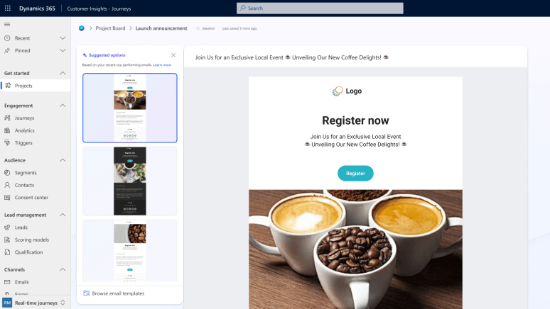Select Projects in the navigation menu
Viewport: 550px width, 309px height.
(x=23, y=86)
